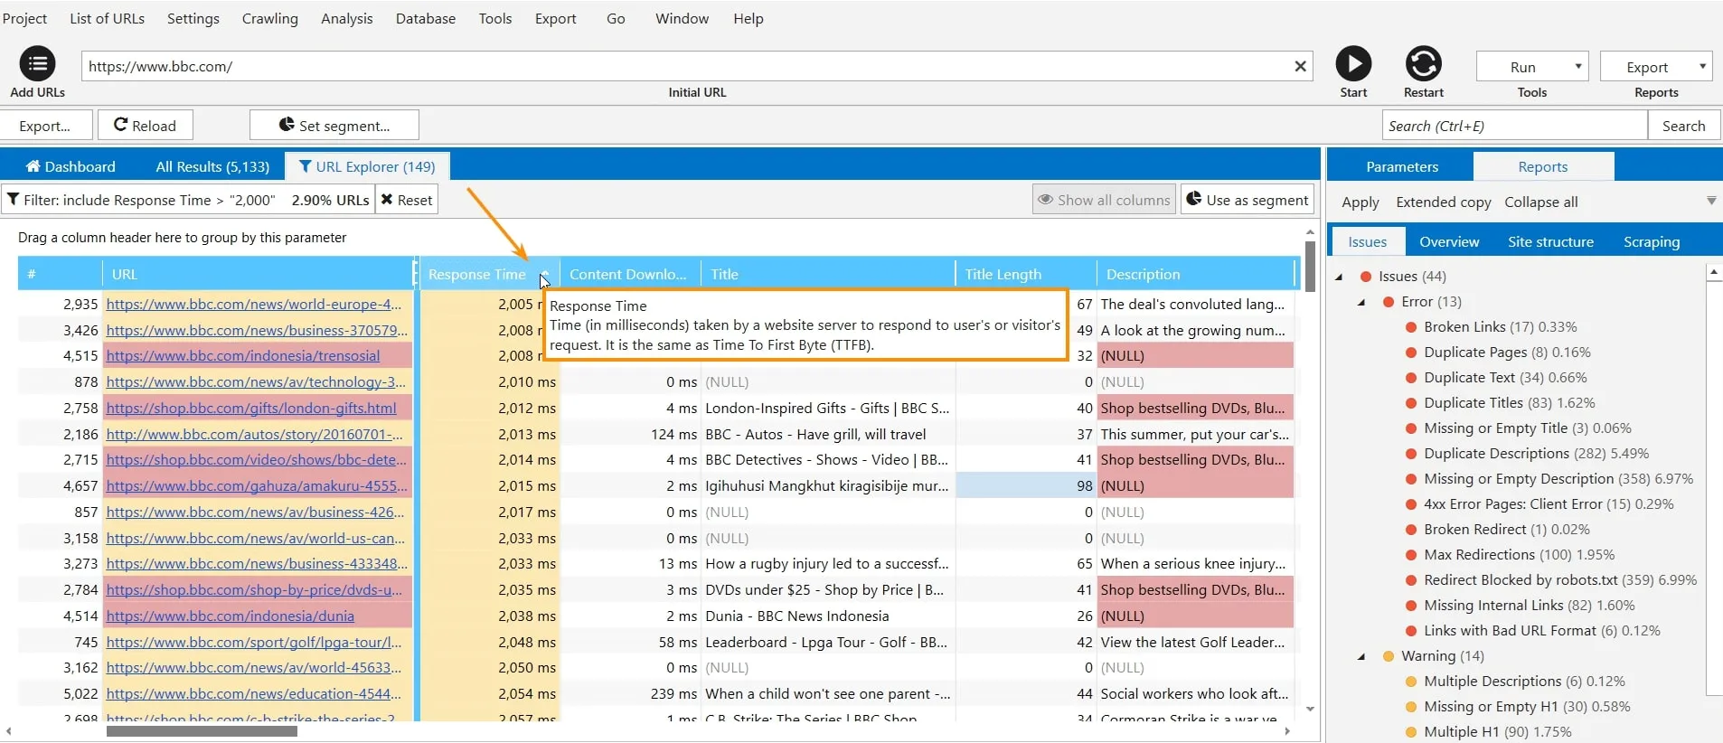The image size is (1723, 743).
Task: Open the Run tools dropdown
Action: point(1532,67)
